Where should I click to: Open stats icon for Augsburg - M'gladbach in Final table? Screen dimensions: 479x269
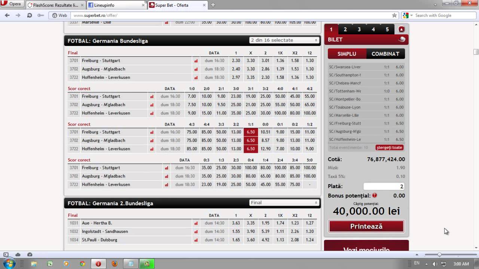(196, 69)
